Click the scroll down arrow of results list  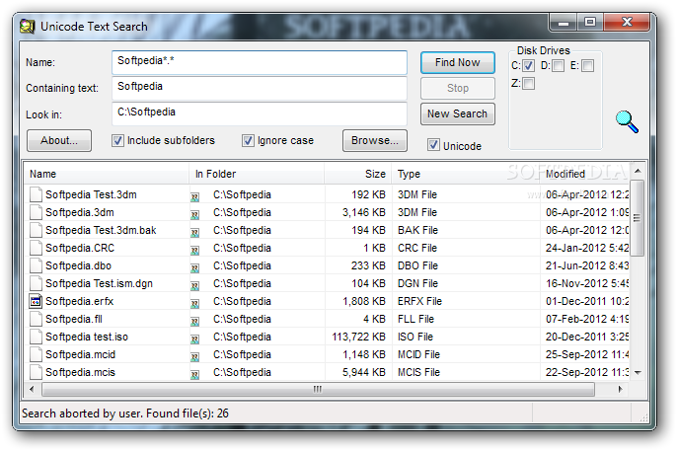pos(638,372)
